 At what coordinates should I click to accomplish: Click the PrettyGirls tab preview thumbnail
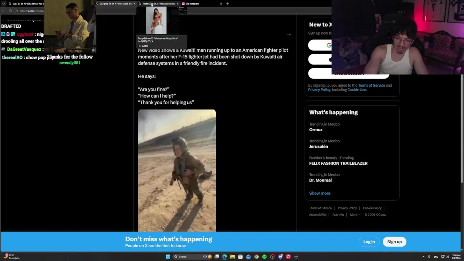pos(156,21)
